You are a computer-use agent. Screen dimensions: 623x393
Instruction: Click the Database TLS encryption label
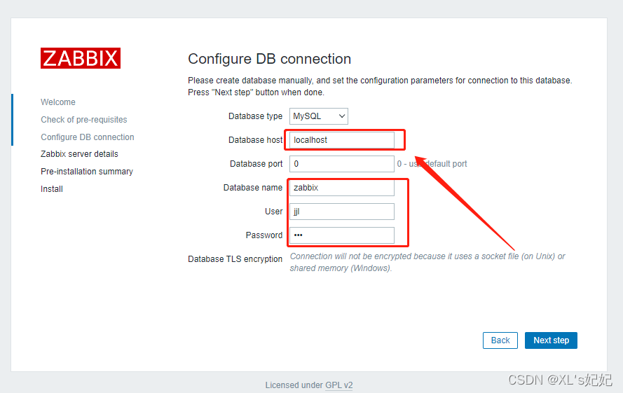(235, 259)
